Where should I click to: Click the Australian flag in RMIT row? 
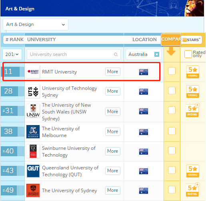pos(144,72)
